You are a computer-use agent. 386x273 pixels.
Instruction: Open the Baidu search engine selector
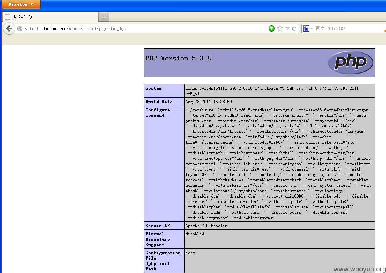click(308, 28)
